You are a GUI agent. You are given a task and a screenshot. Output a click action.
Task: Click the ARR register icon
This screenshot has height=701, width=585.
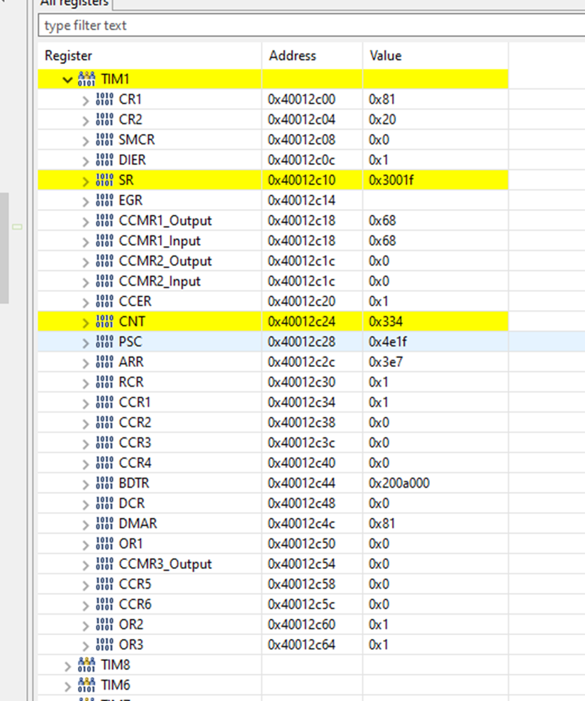pos(104,361)
